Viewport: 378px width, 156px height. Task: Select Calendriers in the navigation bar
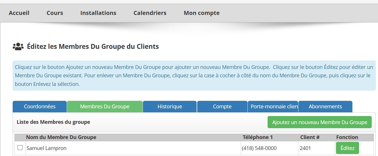(x=150, y=13)
